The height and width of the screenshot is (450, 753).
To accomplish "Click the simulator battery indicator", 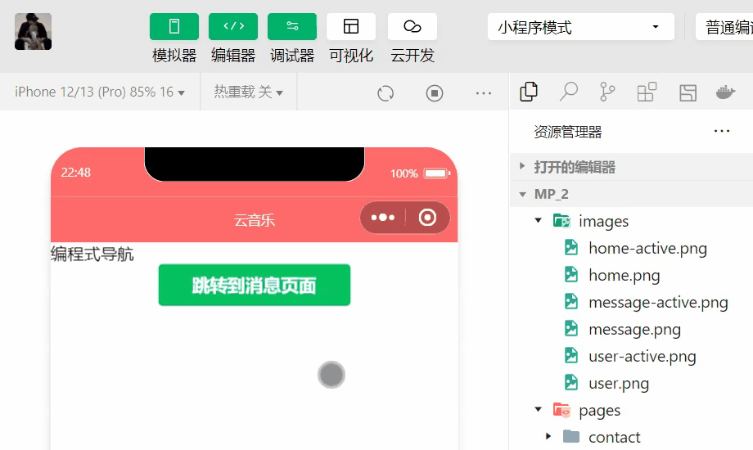I will pos(436,173).
